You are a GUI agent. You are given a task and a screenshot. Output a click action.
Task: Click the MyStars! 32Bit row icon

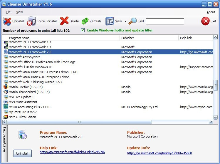click(x=6, y=112)
